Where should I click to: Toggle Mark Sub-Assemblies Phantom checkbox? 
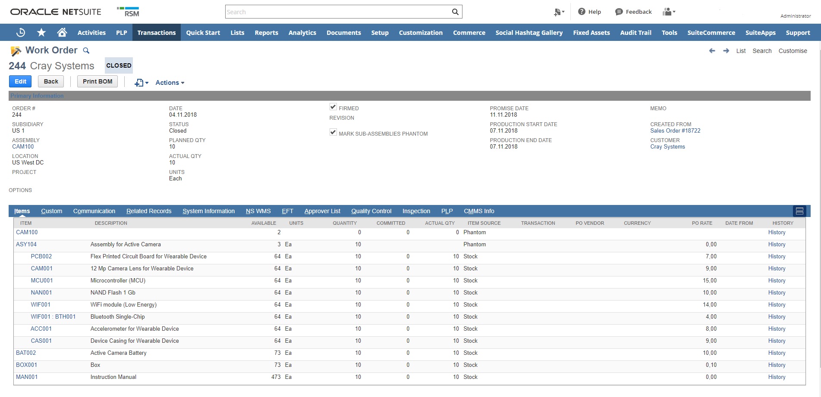(333, 133)
